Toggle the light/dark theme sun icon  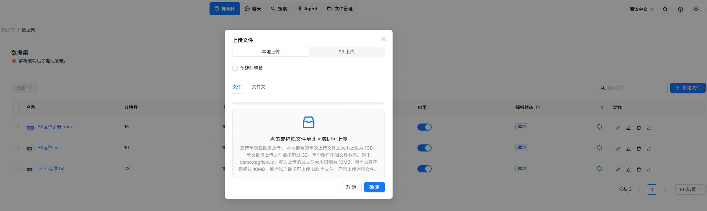696,9
